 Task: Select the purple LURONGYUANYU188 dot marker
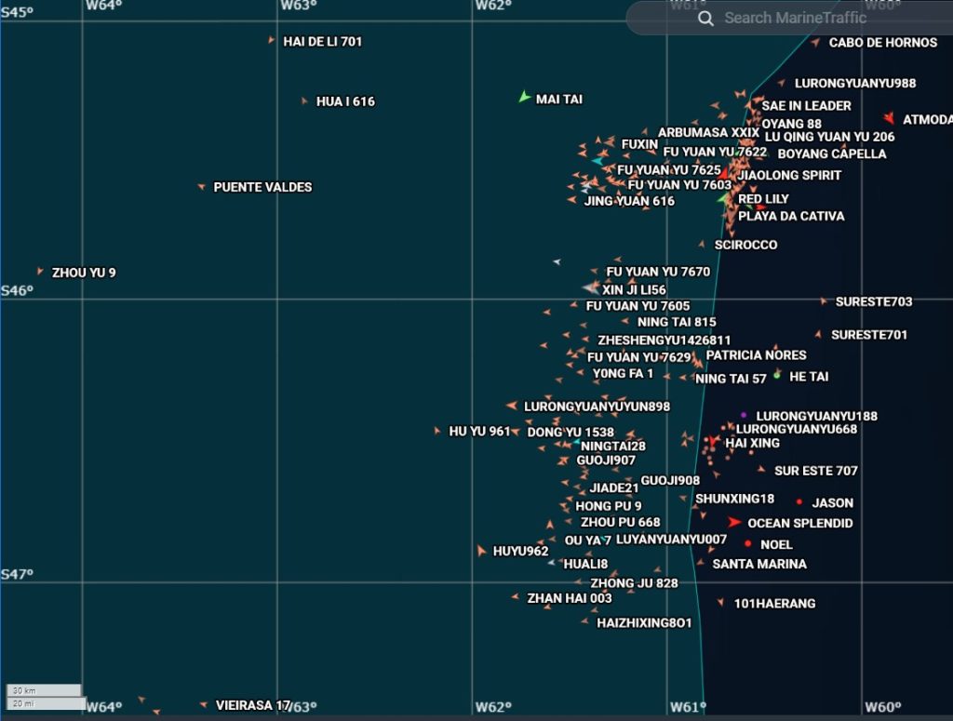click(744, 415)
